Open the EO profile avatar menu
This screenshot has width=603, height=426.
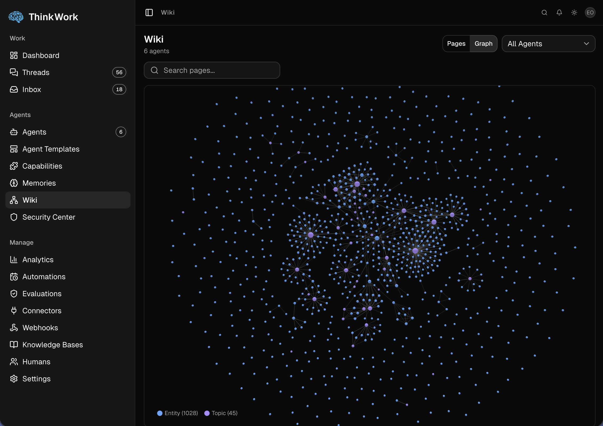click(590, 12)
